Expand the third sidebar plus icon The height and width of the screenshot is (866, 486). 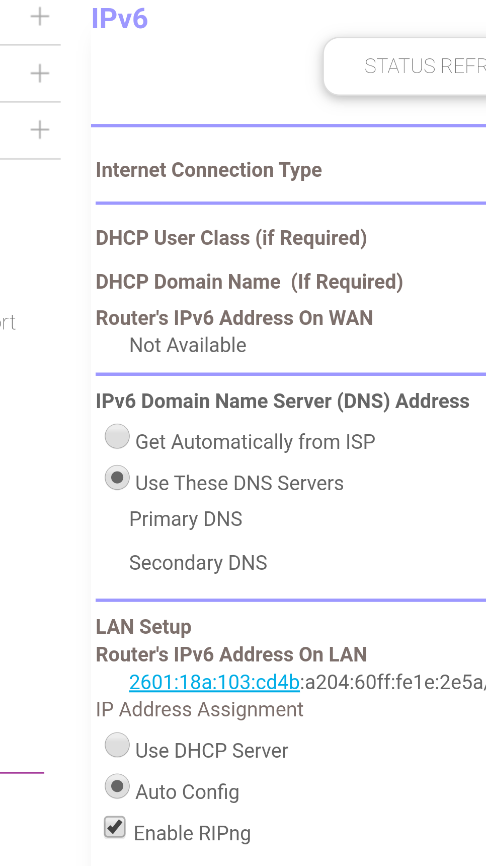[x=40, y=130]
